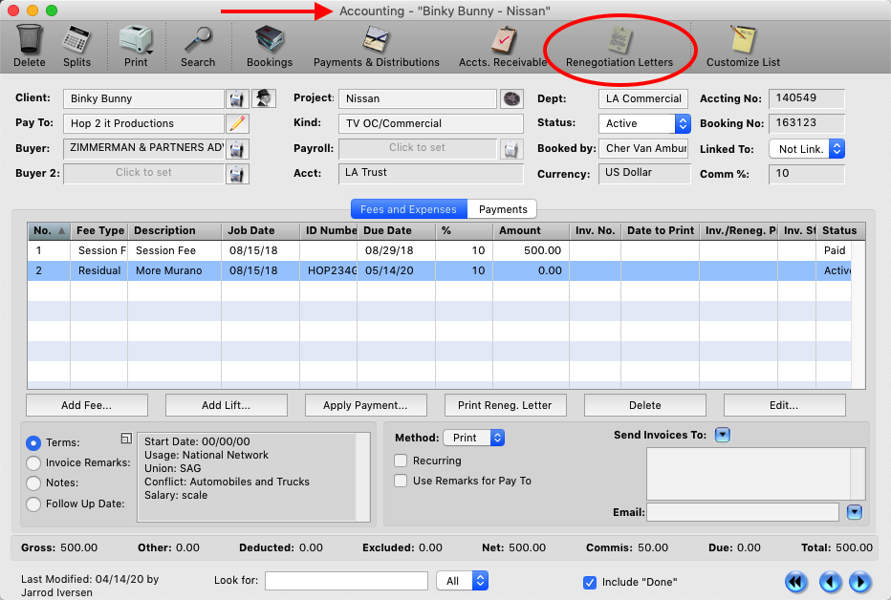The height and width of the screenshot is (600, 891).
Task: Open the Look for All filter dropdown
Action: pyautogui.click(x=463, y=581)
